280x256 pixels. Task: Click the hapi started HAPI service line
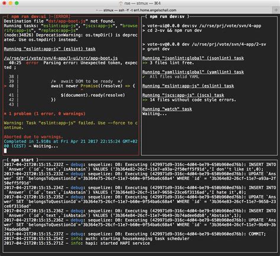[77, 243]
